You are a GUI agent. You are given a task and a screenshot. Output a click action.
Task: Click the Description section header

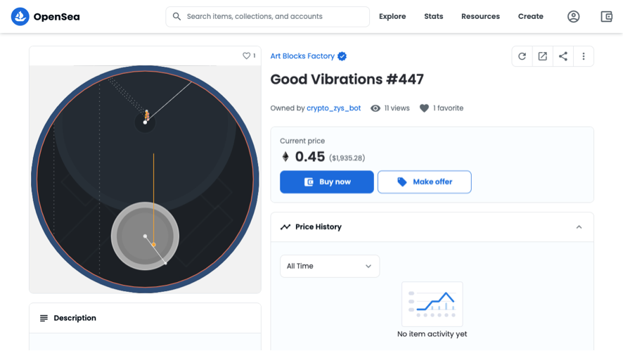[x=145, y=318]
